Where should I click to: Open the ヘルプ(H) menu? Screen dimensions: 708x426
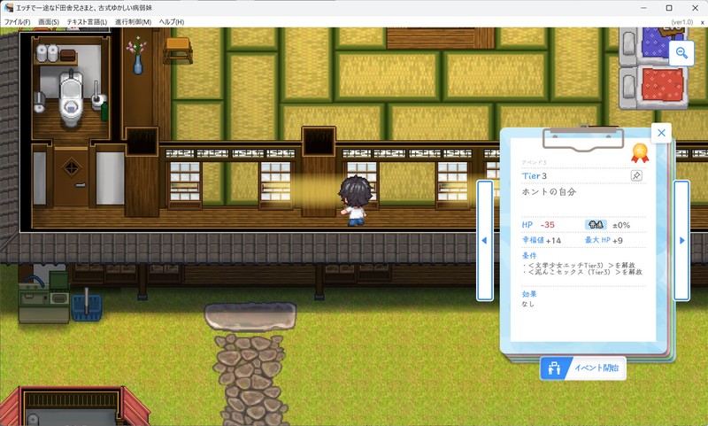(171, 21)
